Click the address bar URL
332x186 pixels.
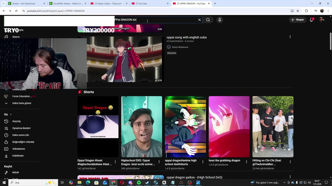56,11
